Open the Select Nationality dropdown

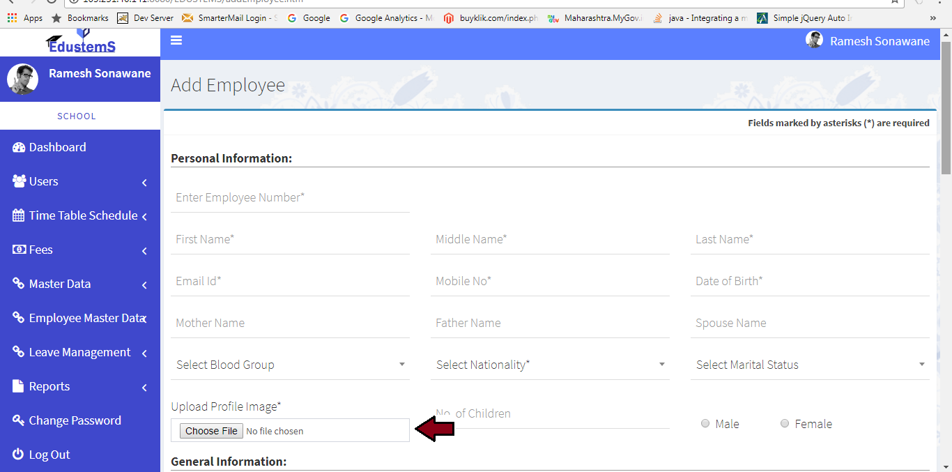[550, 365]
